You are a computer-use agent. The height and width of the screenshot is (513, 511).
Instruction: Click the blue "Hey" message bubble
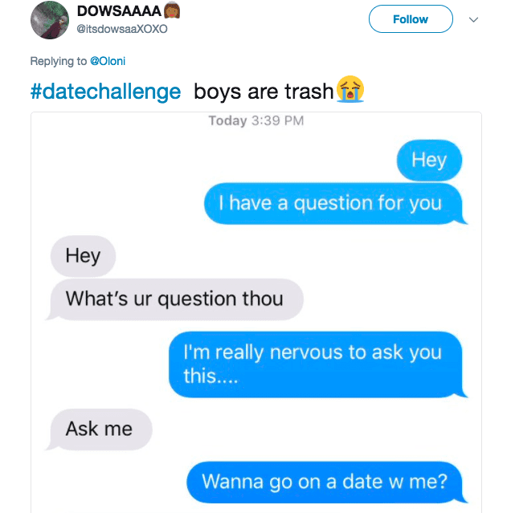coord(429,161)
